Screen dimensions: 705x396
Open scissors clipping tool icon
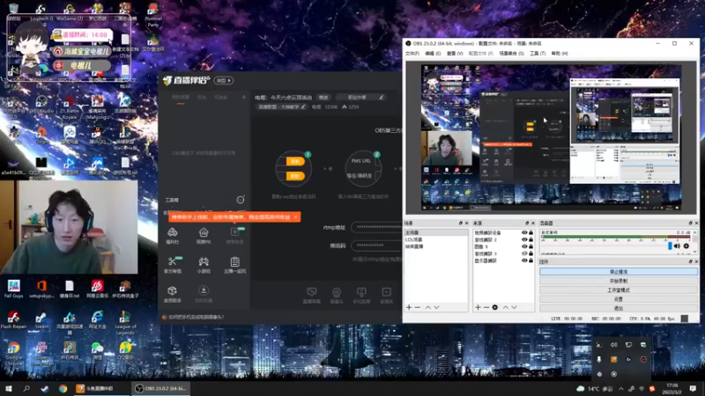tap(173, 265)
